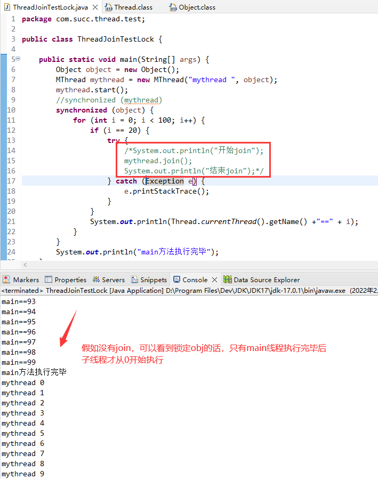Screen dimensions: 378x479
Task: Click console output 'mythread 5'
Action: pyautogui.click(x=23, y=434)
